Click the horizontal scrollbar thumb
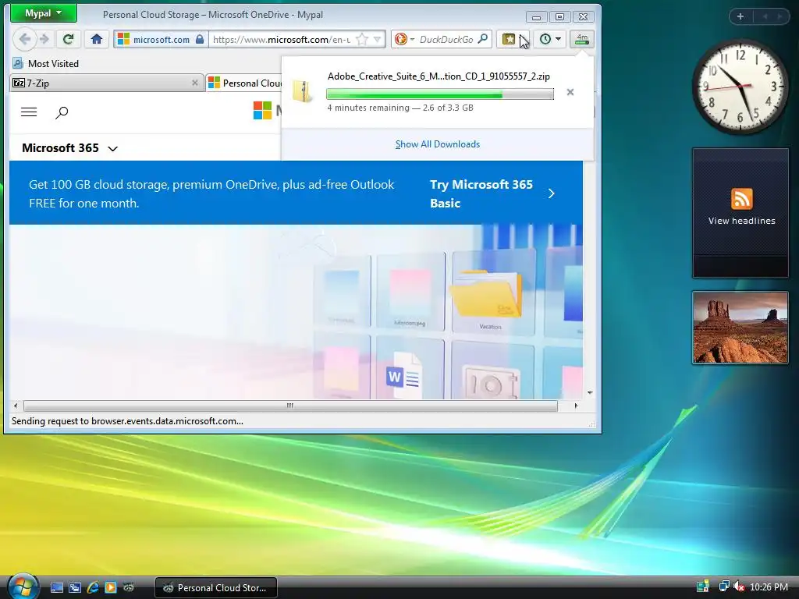The height and width of the screenshot is (599, 799). (x=290, y=406)
